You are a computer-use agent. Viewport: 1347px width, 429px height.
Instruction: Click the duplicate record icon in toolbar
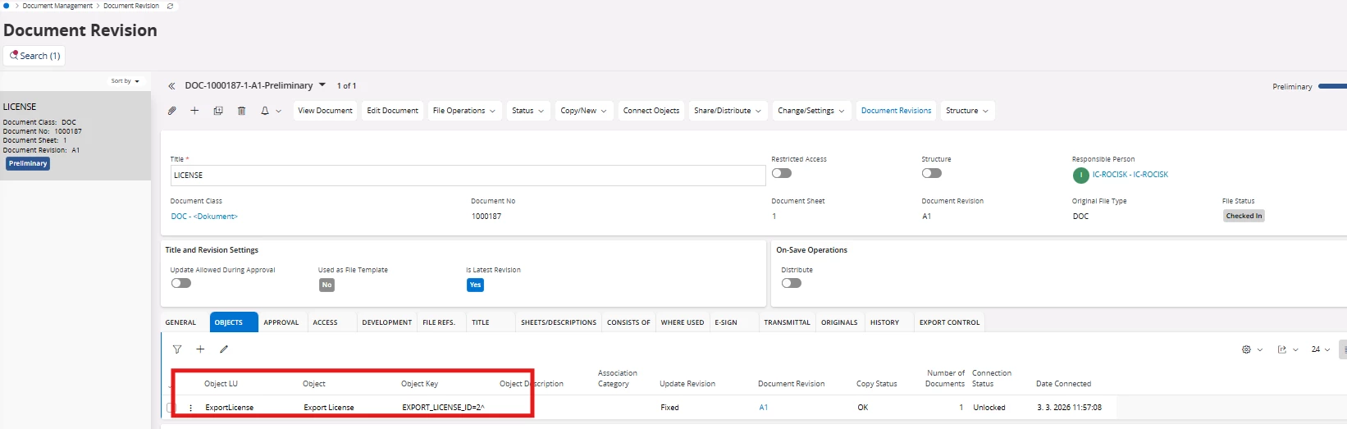click(x=218, y=111)
